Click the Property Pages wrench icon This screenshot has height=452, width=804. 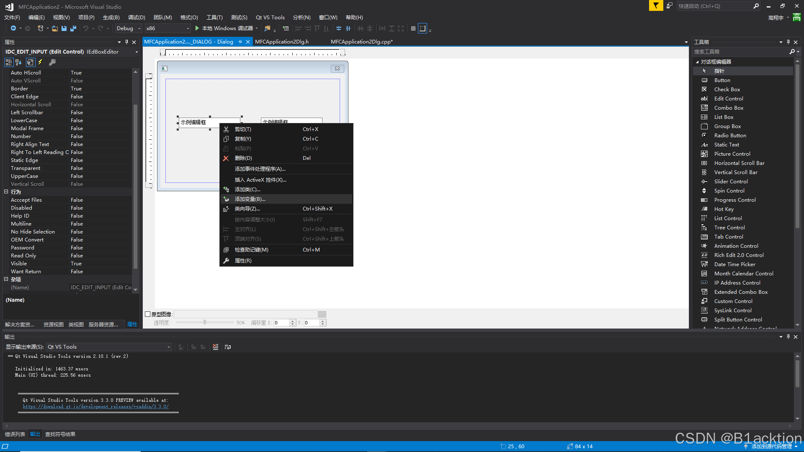[x=52, y=62]
